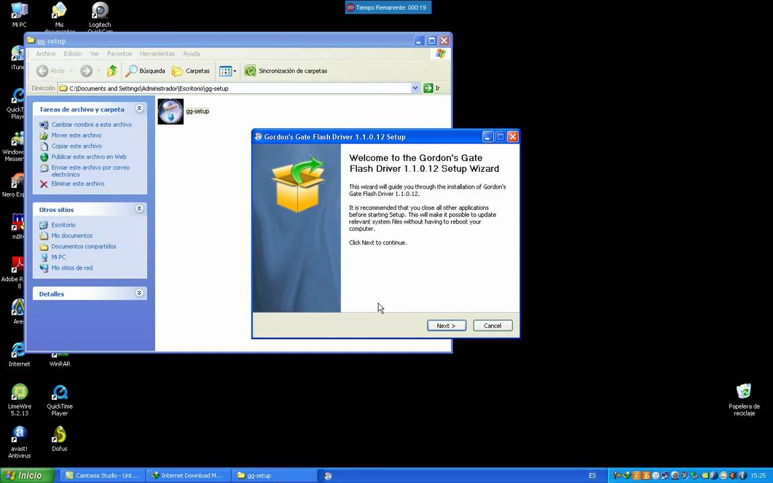Open avast! Antivirus desktop icon
Screen dimensions: 773x483
(x=19, y=442)
